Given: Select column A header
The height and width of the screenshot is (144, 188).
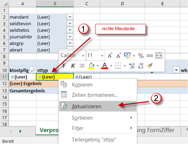Looking at the screenshot, I should click(x=22, y=4).
